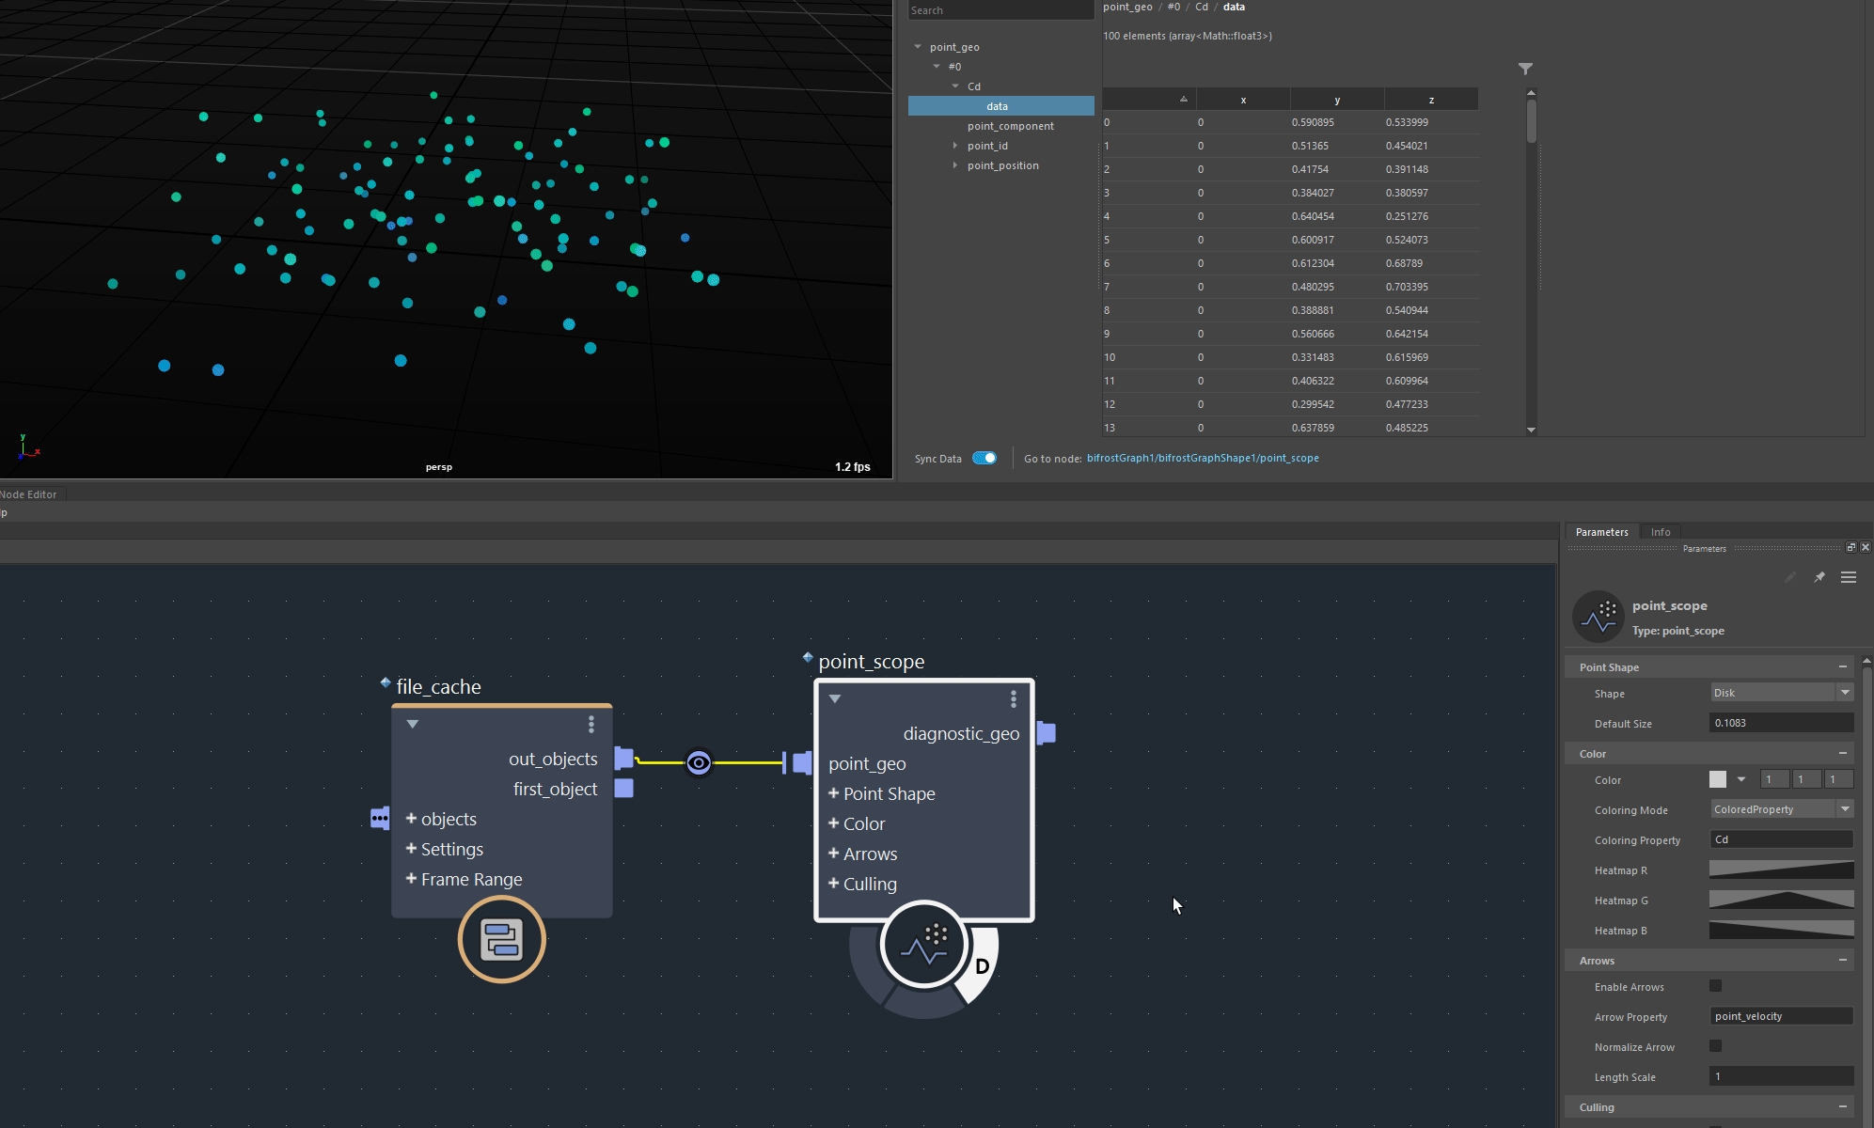Follow the bifrostGraph1 point_scope node link
Image resolution: width=1874 pixels, height=1128 pixels.
pyautogui.click(x=1202, y=459)
